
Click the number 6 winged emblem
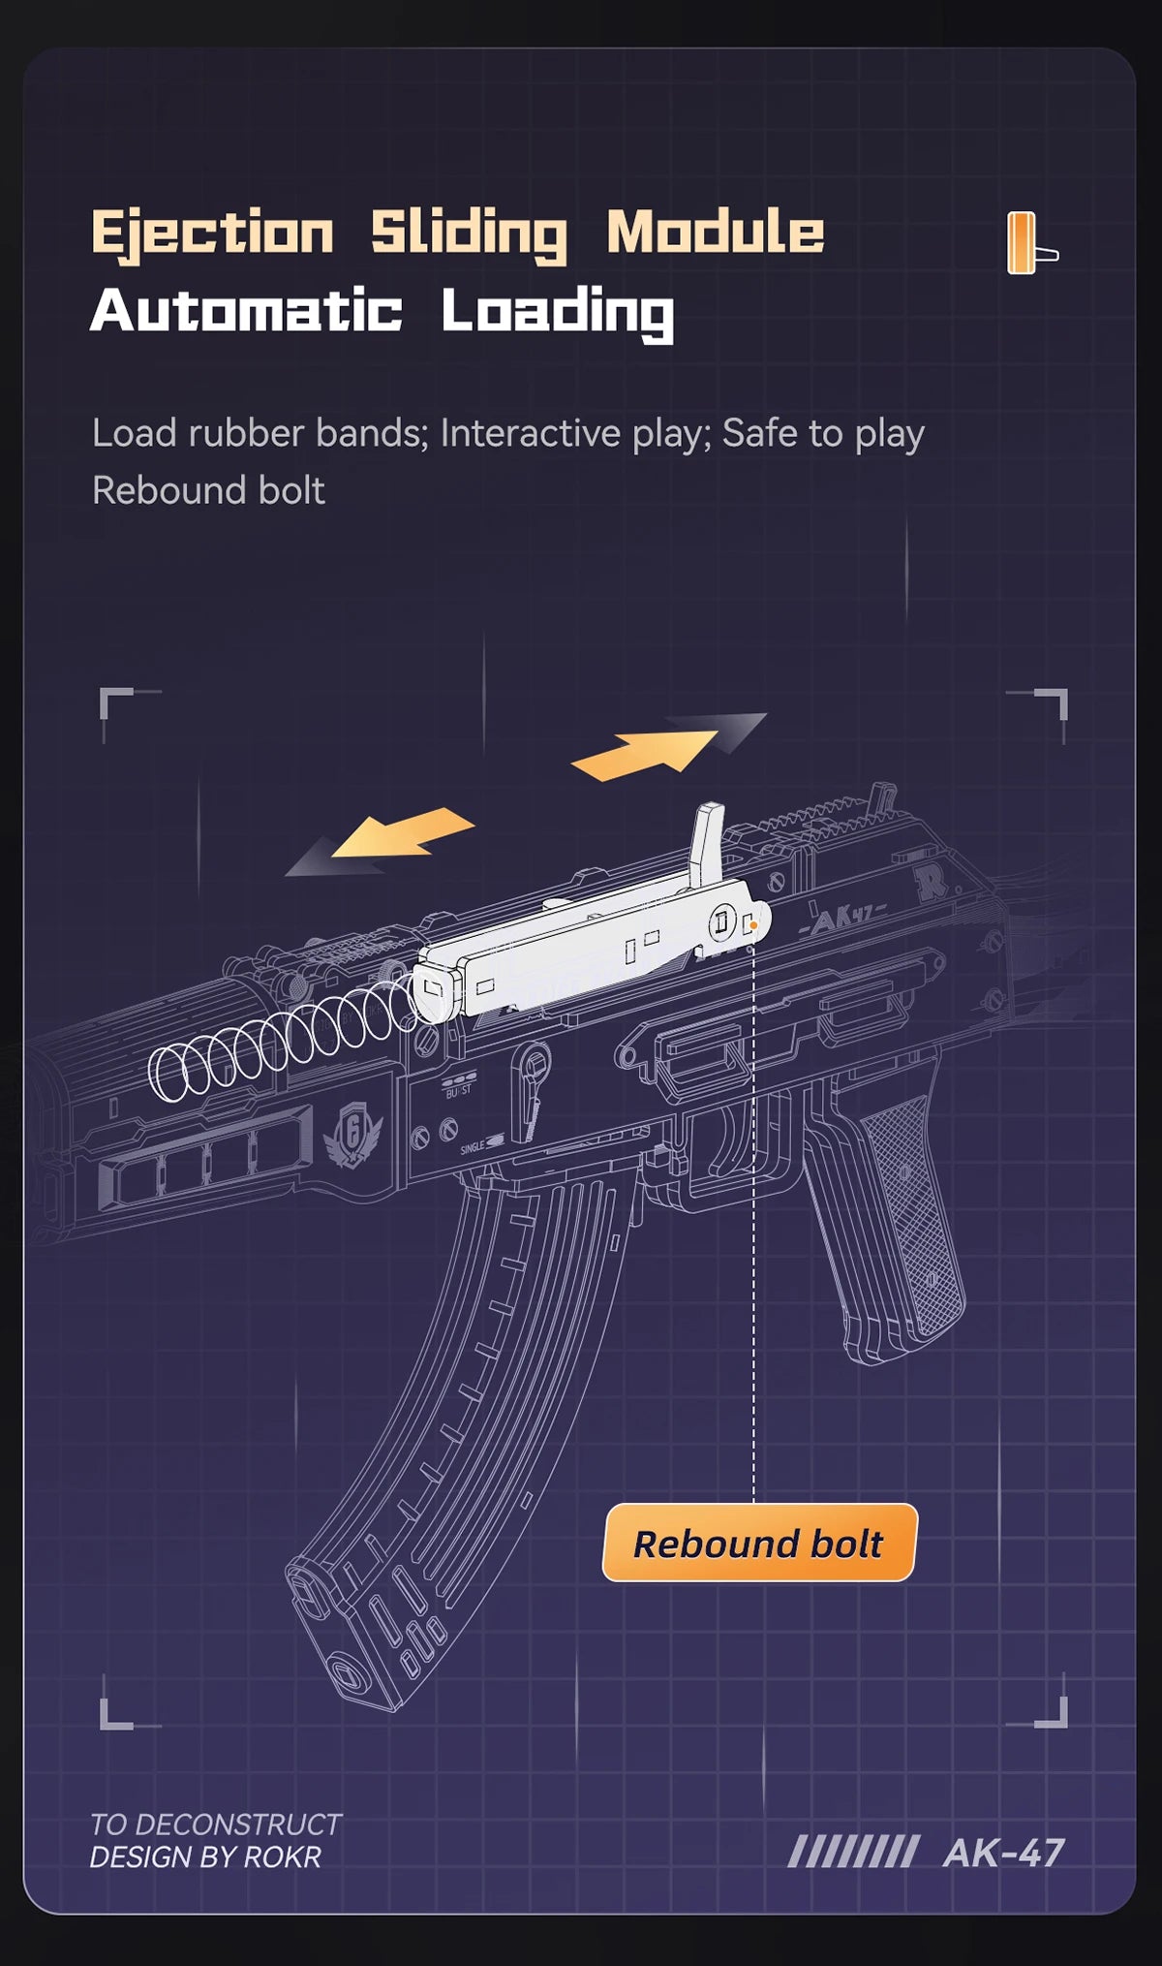tap(355, 1137)
